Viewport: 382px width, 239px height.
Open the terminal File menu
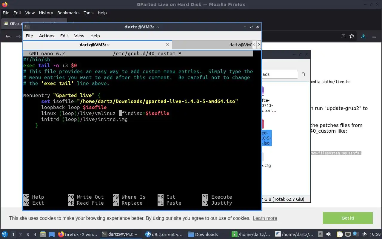[29, 36]
